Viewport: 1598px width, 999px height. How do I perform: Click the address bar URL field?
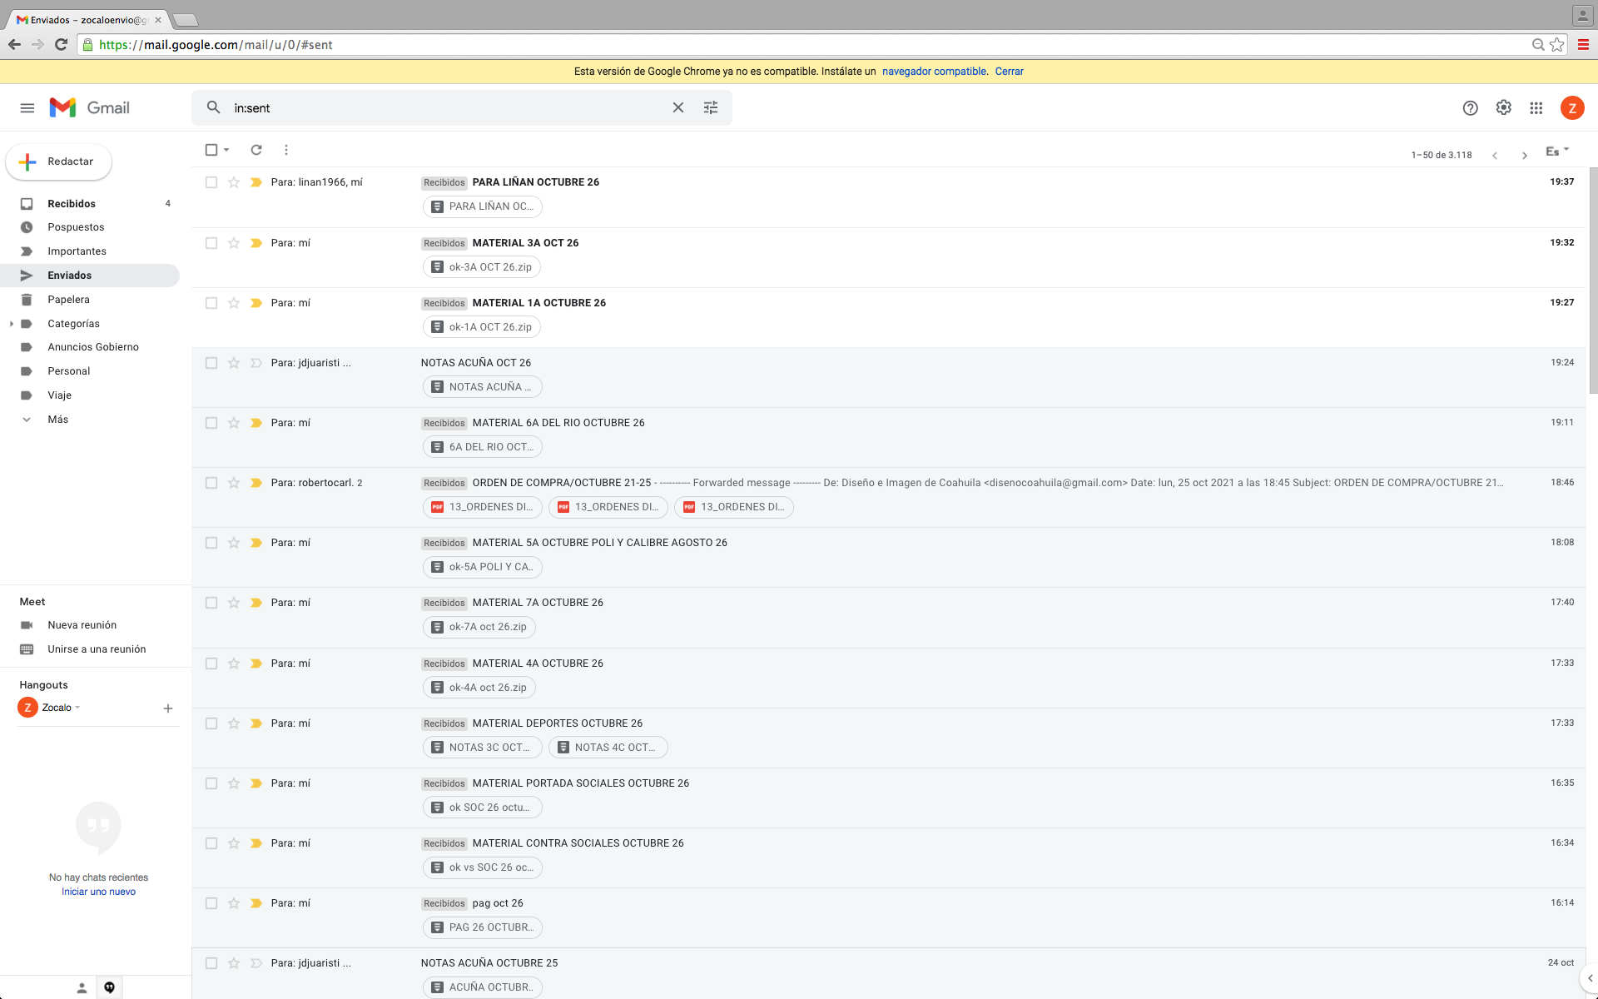coord(799,45)
